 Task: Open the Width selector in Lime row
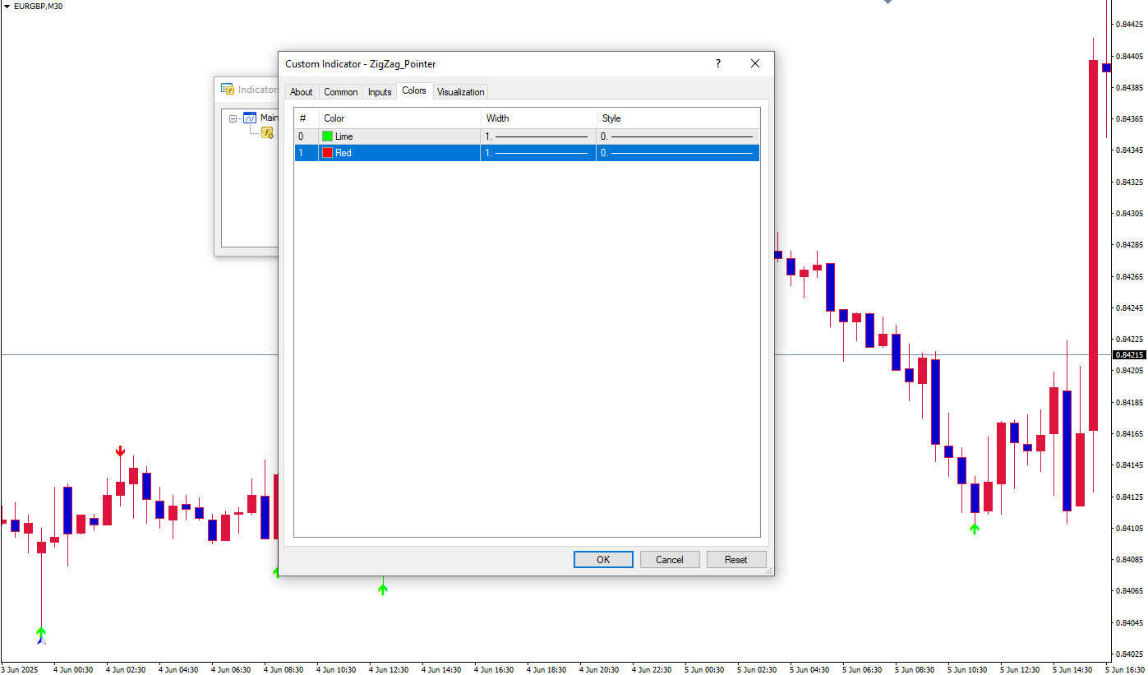pyautogui.click(x=538, y=136)
